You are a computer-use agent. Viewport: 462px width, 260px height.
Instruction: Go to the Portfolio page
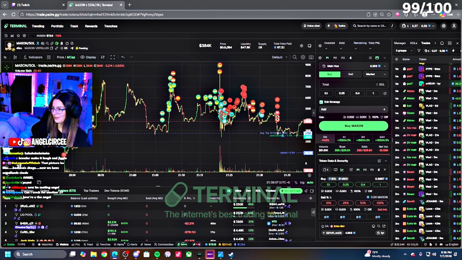click(57, 26)
